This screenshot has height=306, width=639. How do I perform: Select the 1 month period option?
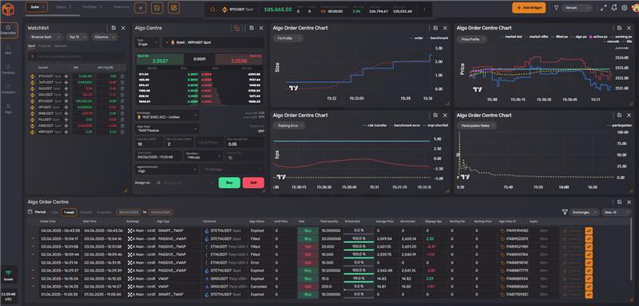(85, 212)
